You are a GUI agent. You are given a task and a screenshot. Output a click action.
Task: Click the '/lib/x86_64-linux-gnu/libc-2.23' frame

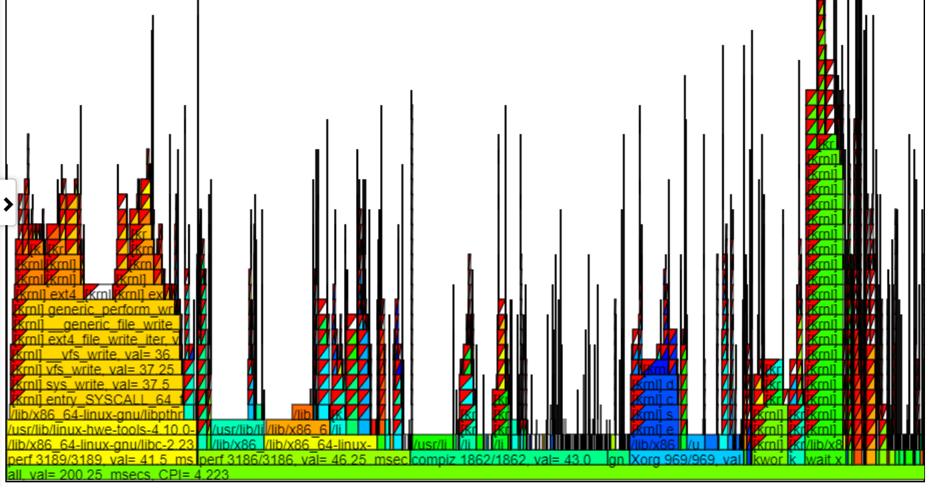tap(102, 444)
